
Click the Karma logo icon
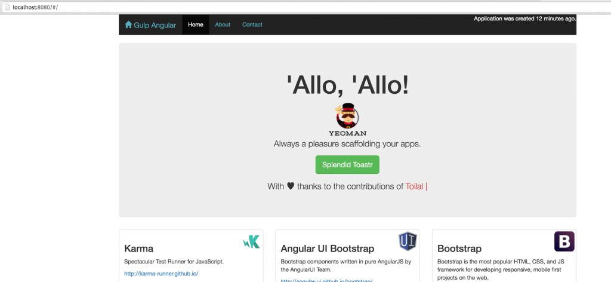pyautogui.click(x=251, y=242)
